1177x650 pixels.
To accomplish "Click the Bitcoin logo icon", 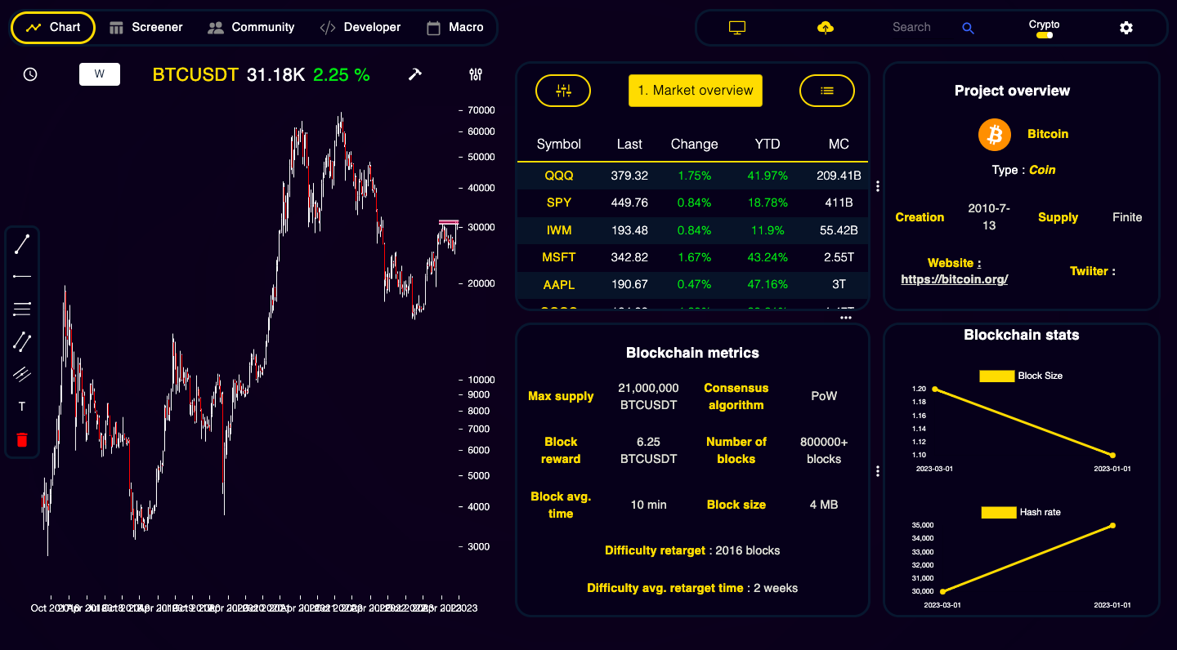I will pos(995,135).
